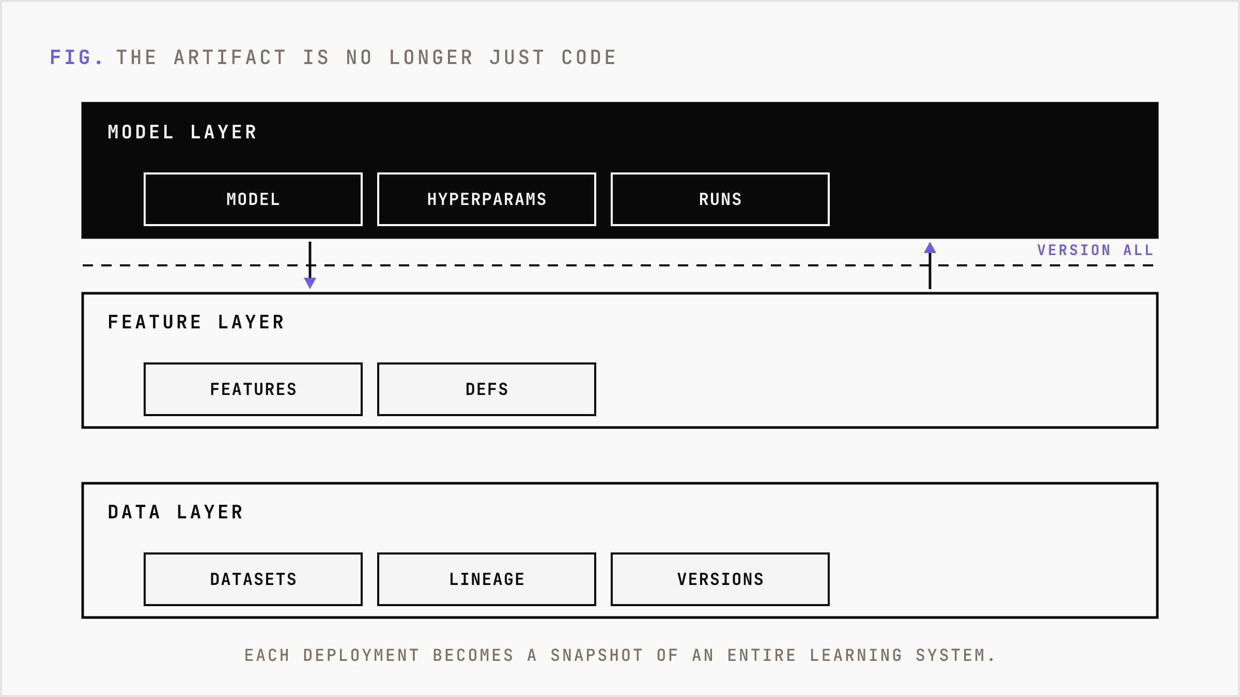1240x697 pixels.
Task: Click the RUNS box
Action: tap(720, 199)
